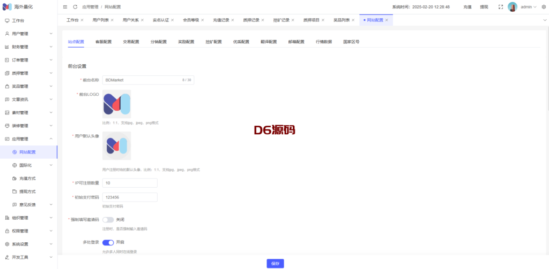
Task: Switch to 奖励配置 tab
Action: pos(186,42)
